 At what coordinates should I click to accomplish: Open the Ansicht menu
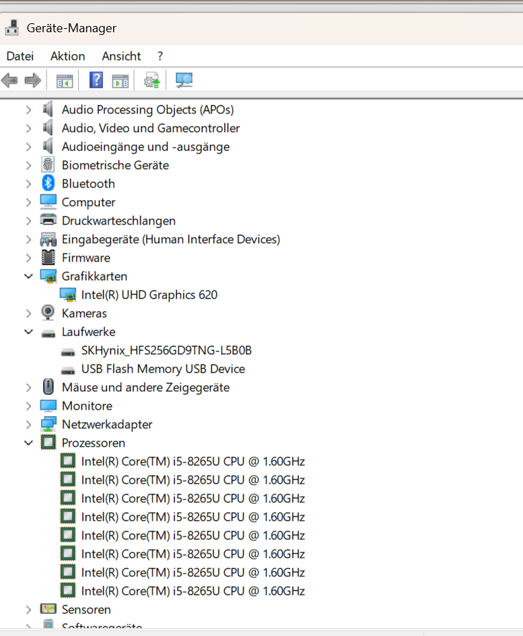tap(121, 56)
